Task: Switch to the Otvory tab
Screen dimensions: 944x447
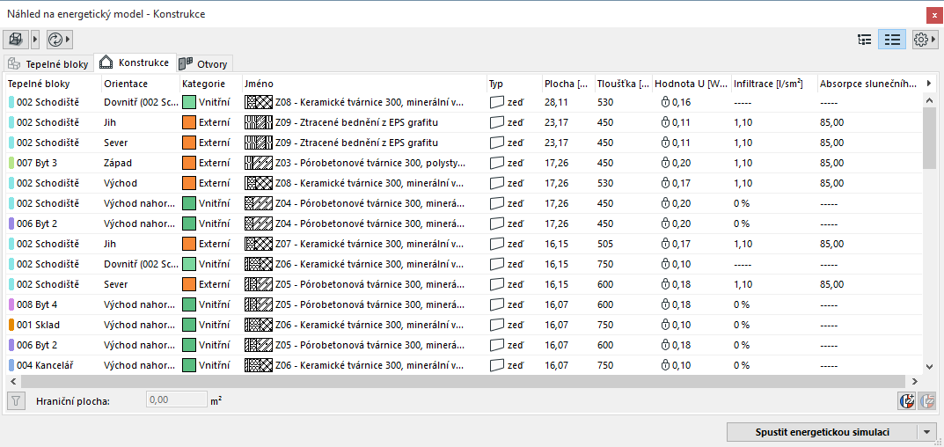Action: 203,64
